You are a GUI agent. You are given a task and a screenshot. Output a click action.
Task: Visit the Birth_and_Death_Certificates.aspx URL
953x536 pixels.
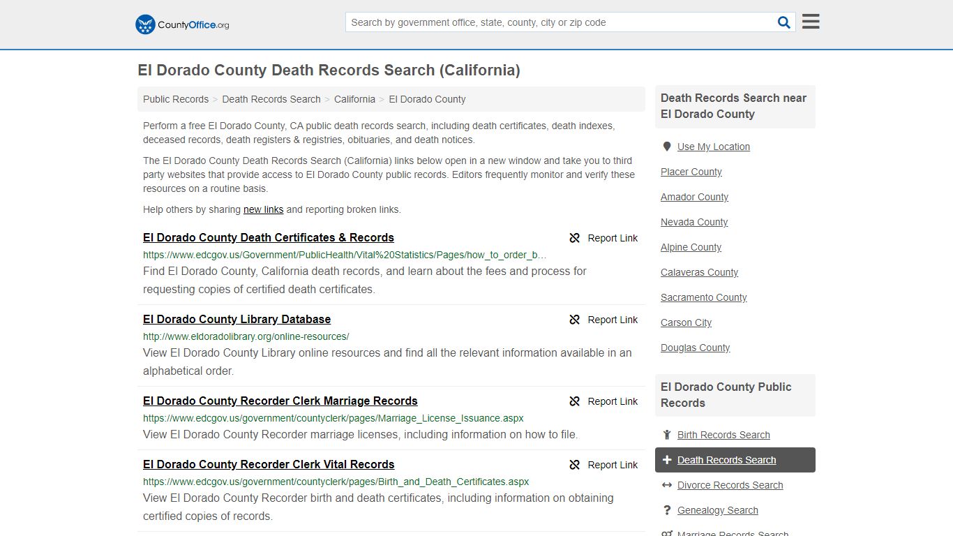(336, 482)
